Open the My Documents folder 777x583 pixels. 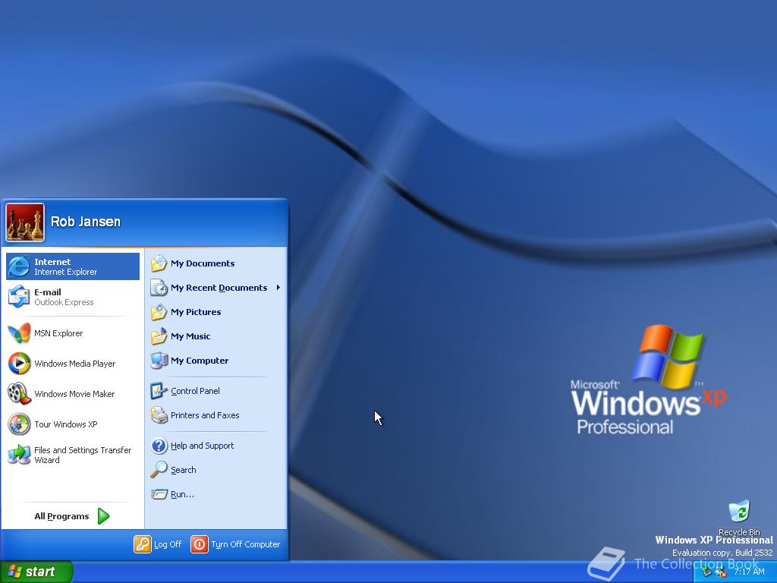click(216, 263)
